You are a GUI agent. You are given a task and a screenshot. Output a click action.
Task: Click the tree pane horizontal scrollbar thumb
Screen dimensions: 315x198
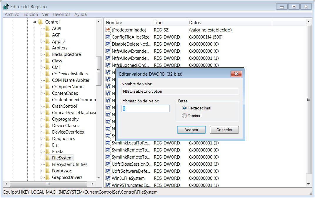click(x=48, y=184)
